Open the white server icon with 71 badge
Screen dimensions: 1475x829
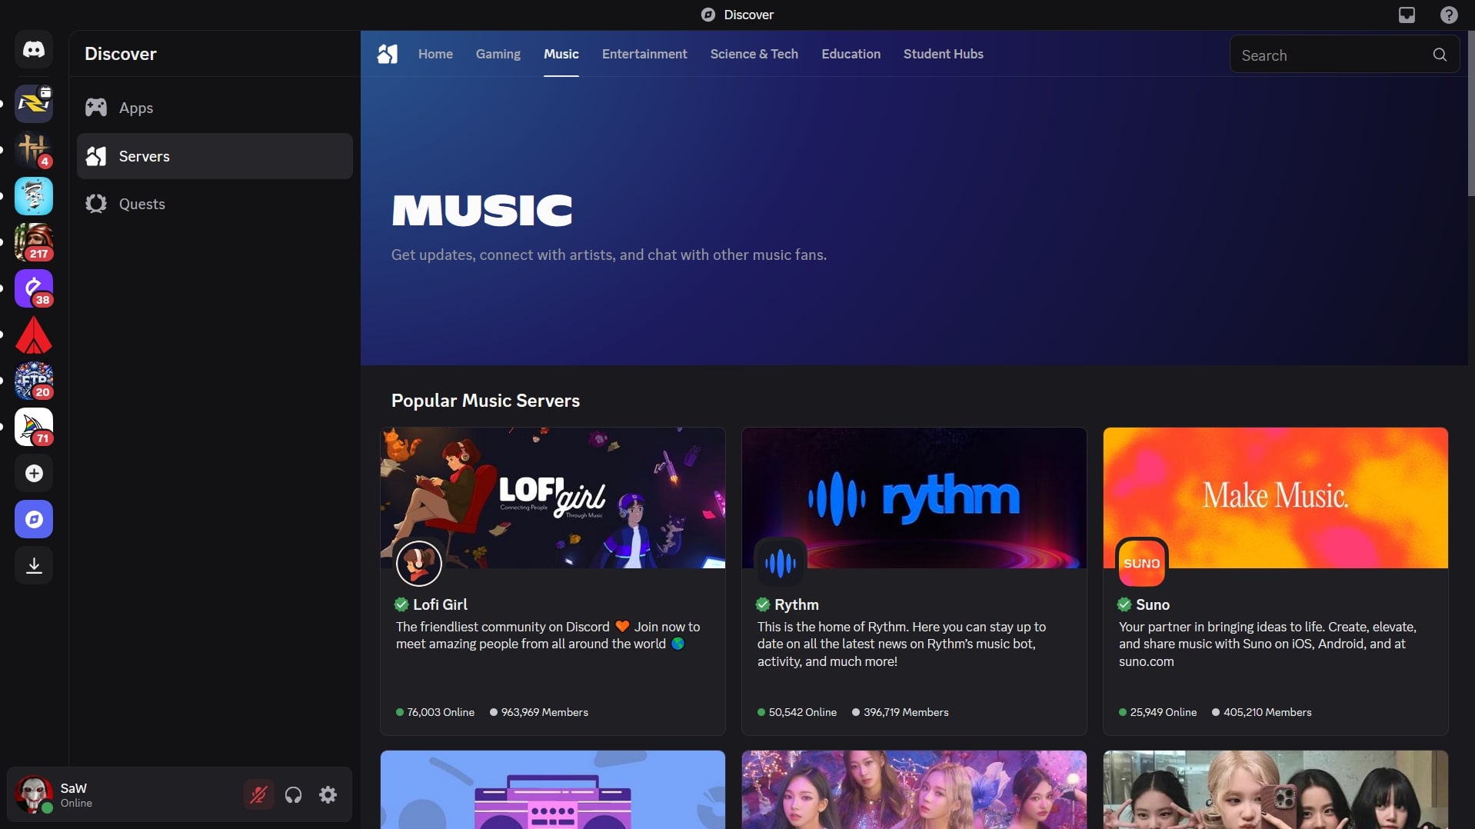pos(34,427)
